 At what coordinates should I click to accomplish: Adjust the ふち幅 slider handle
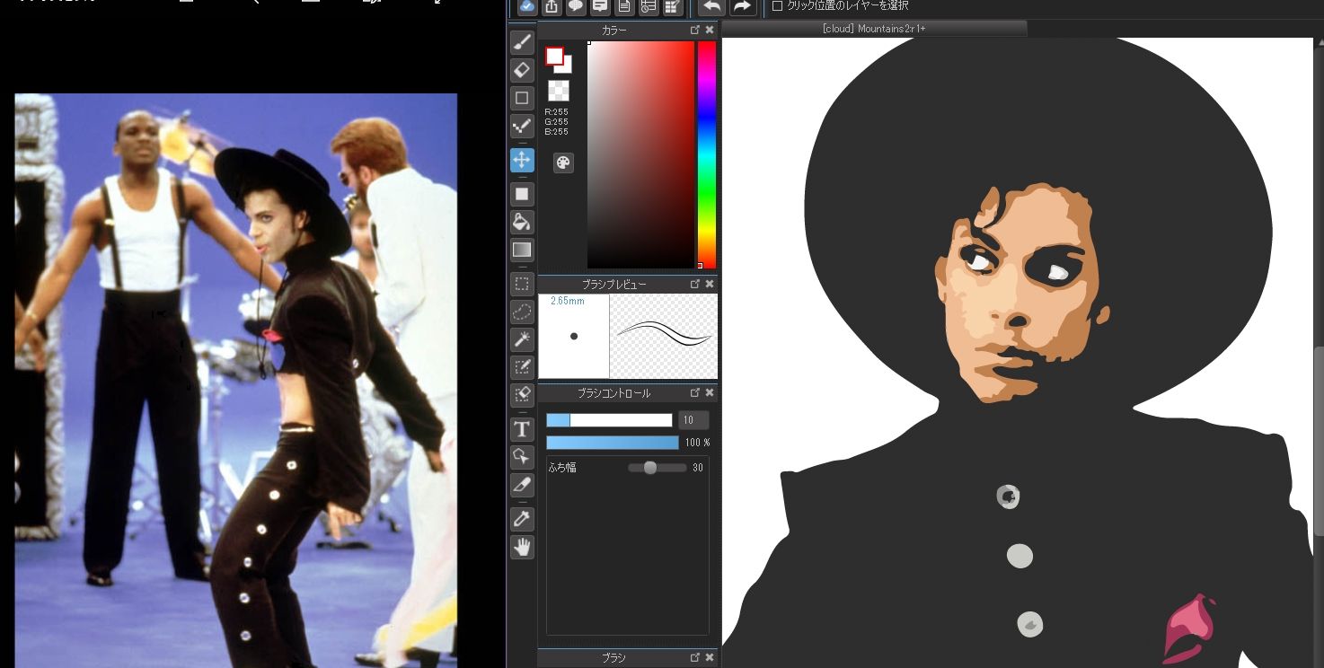650,468
